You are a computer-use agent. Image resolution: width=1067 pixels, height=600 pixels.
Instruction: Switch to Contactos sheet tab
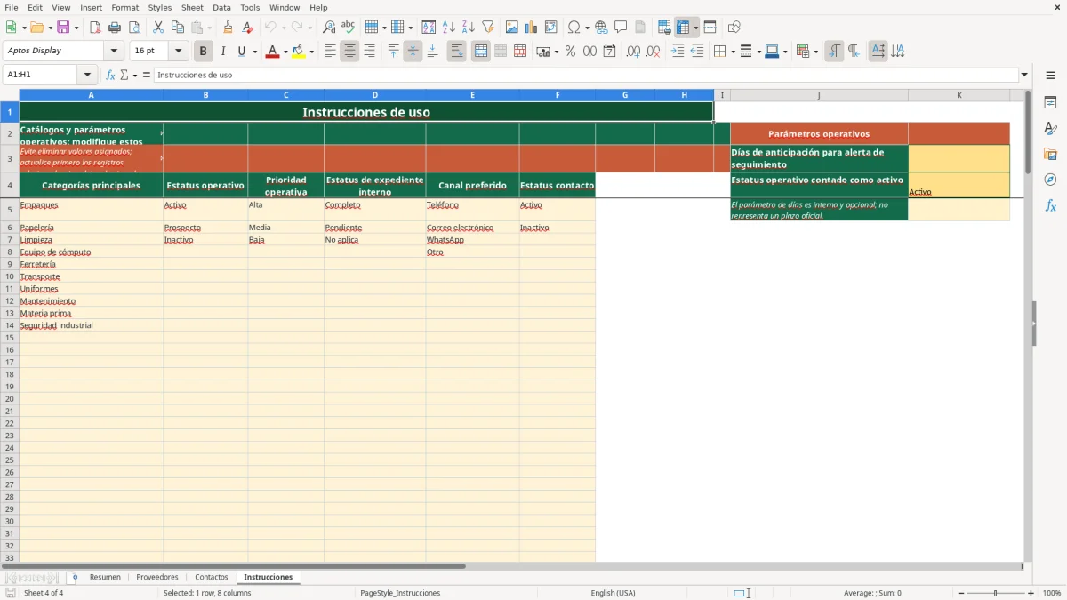point(212,577)
